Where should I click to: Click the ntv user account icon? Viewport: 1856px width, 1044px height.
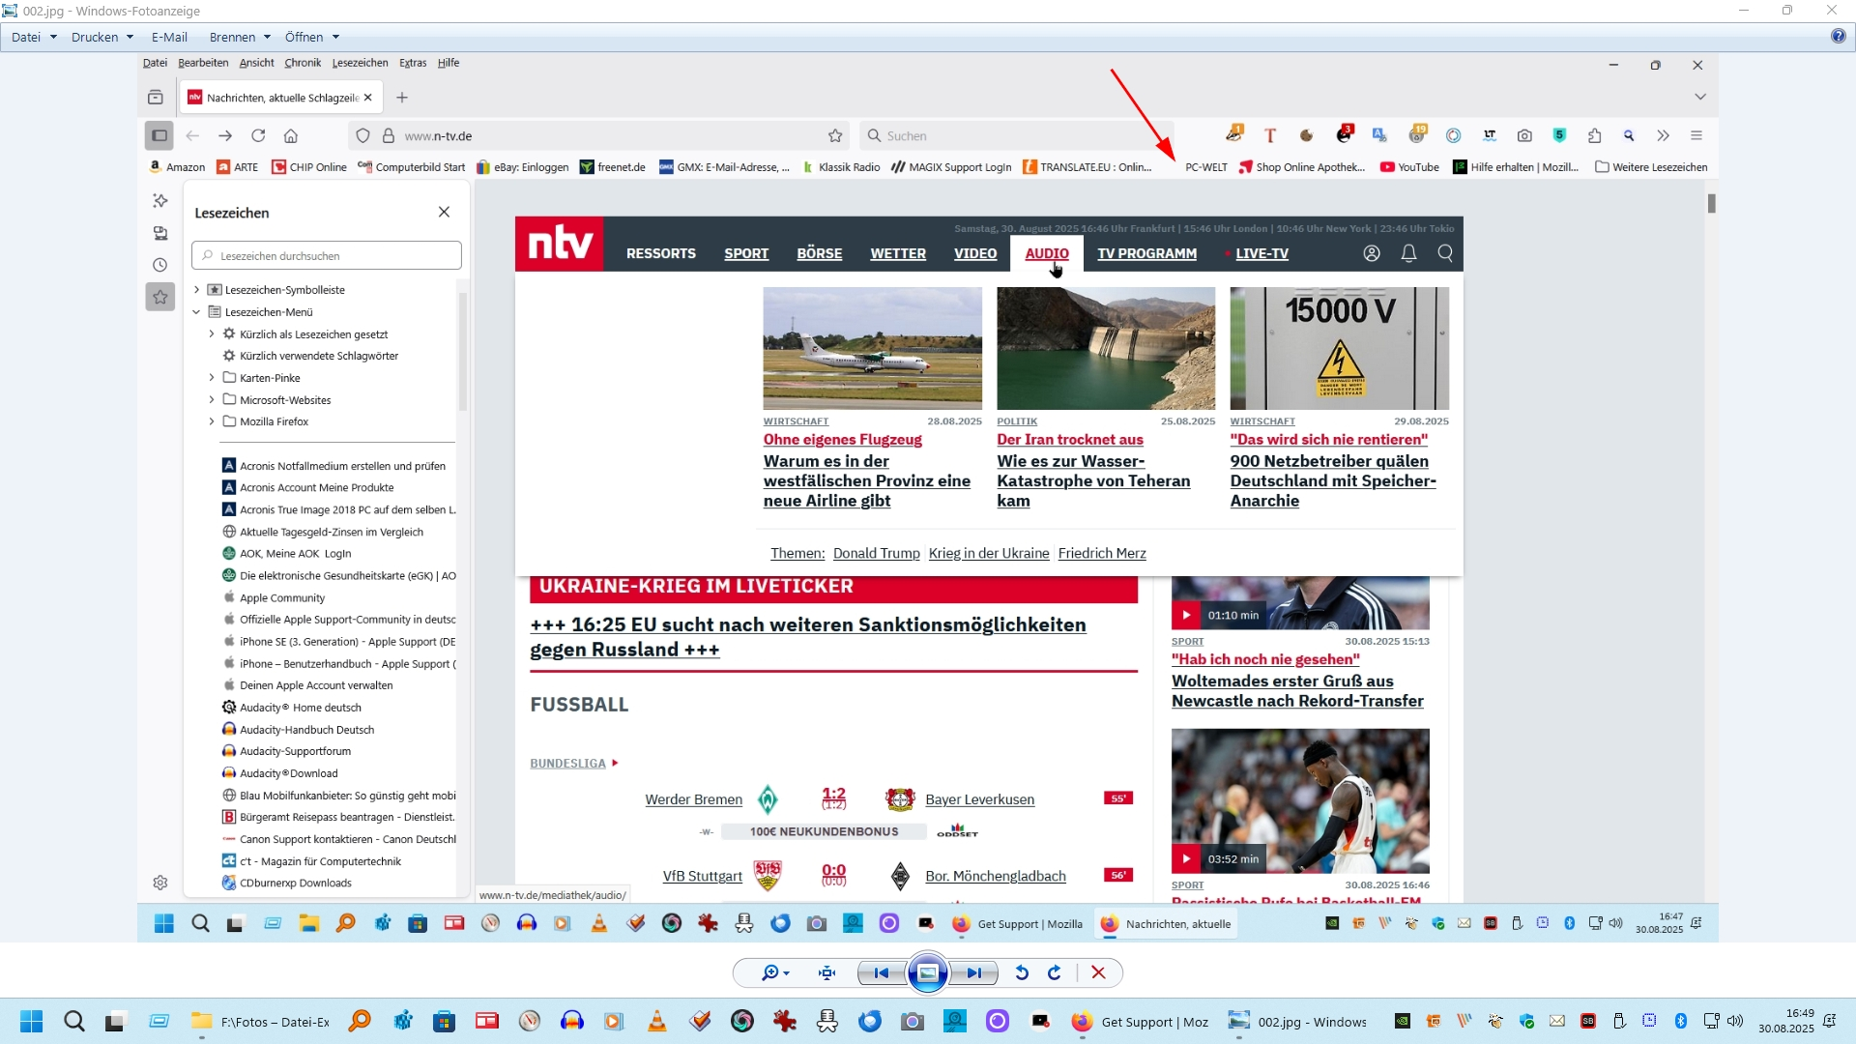1372,253
